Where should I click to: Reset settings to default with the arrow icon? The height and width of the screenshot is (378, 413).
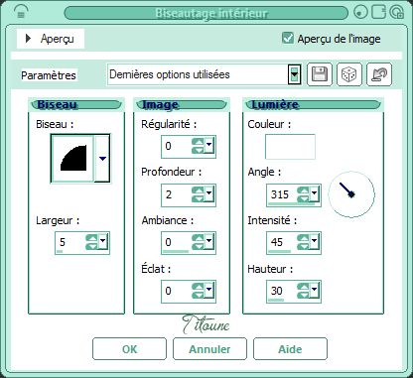(379, 74)
